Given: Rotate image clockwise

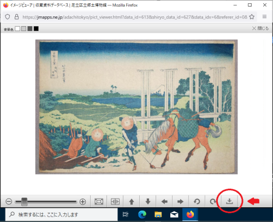Looking at the screenshot, I should (x=213, y=201).
